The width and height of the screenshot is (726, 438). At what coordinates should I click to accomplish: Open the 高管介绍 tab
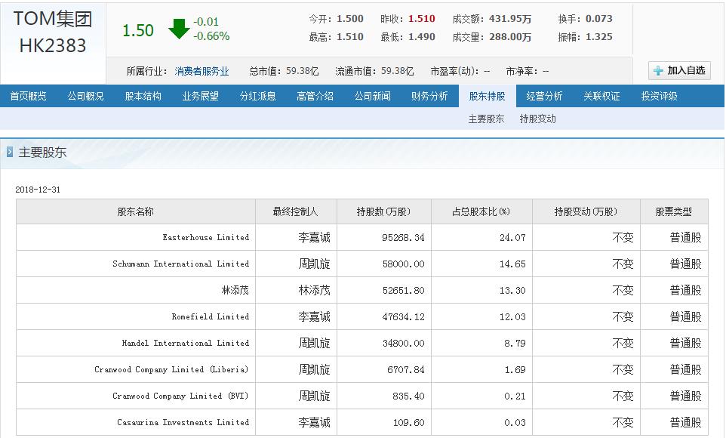(315, 96)
